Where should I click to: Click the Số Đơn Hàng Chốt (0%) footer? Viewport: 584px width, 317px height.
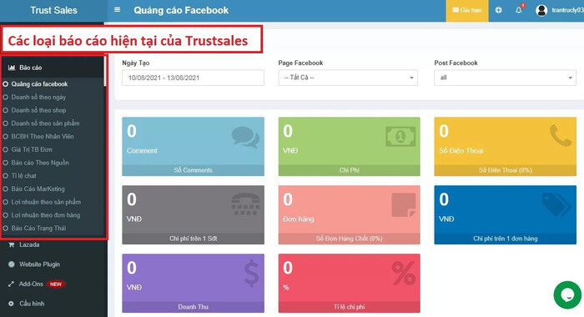[349, 239]
